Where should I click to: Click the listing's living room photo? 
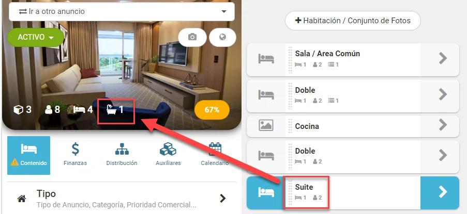point(122,68)
